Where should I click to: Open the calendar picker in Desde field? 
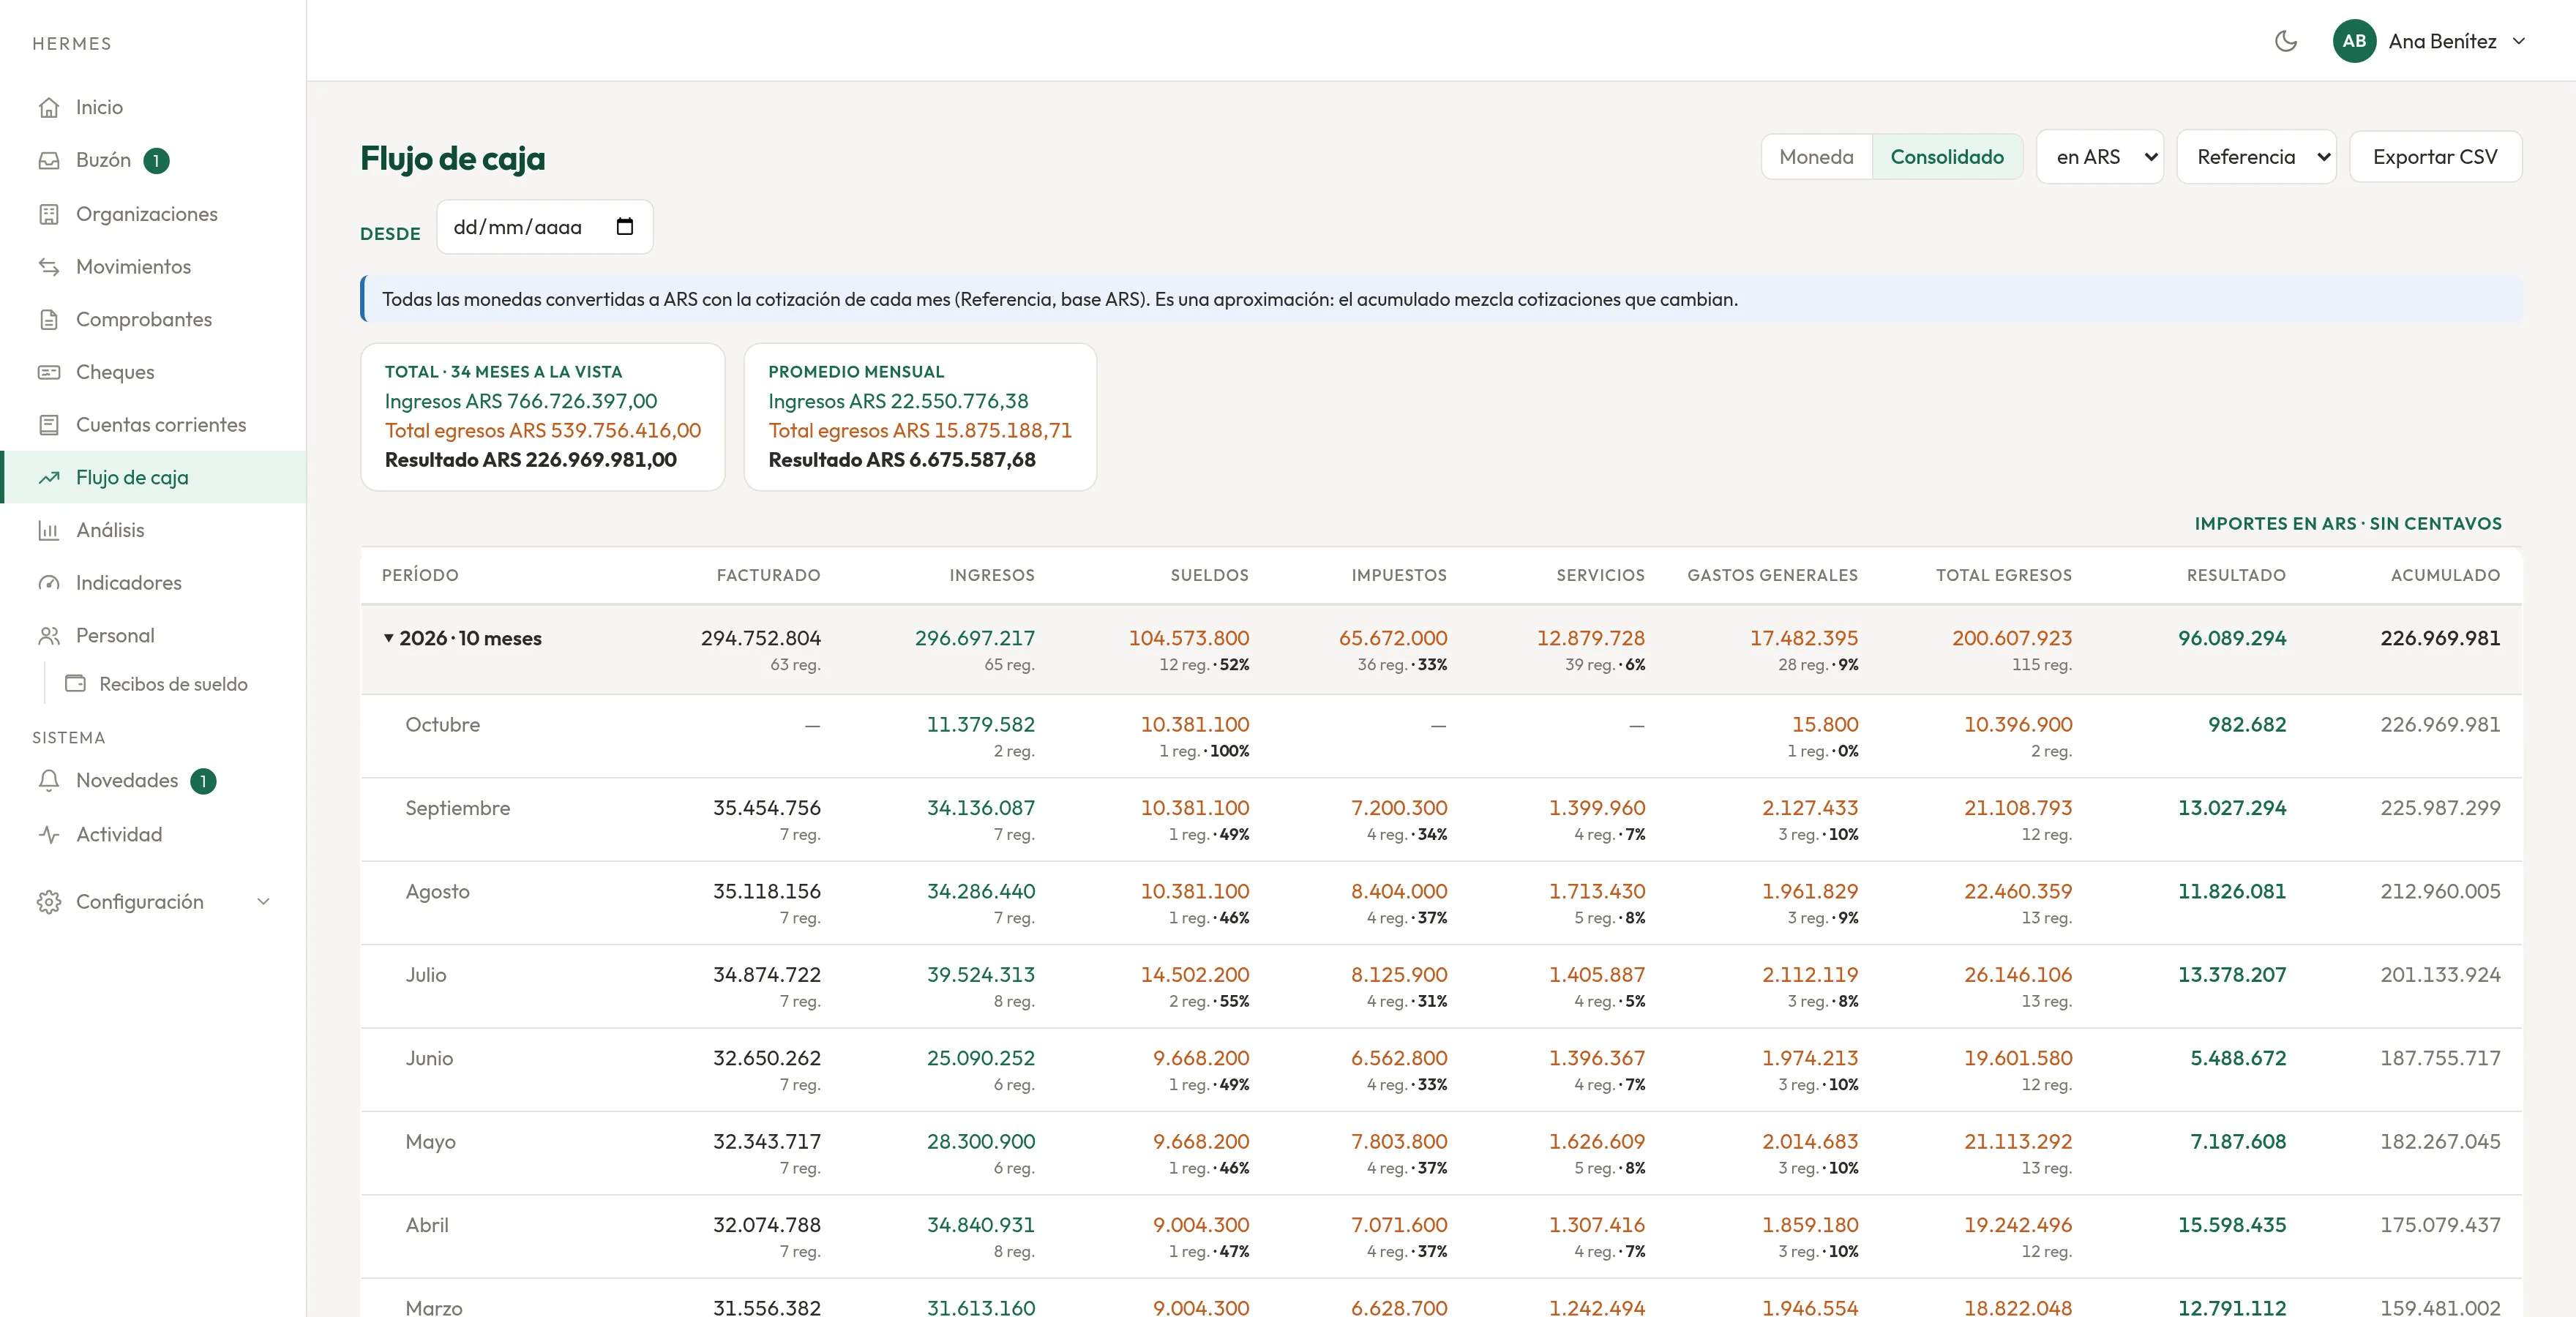[x=625, y=227]
